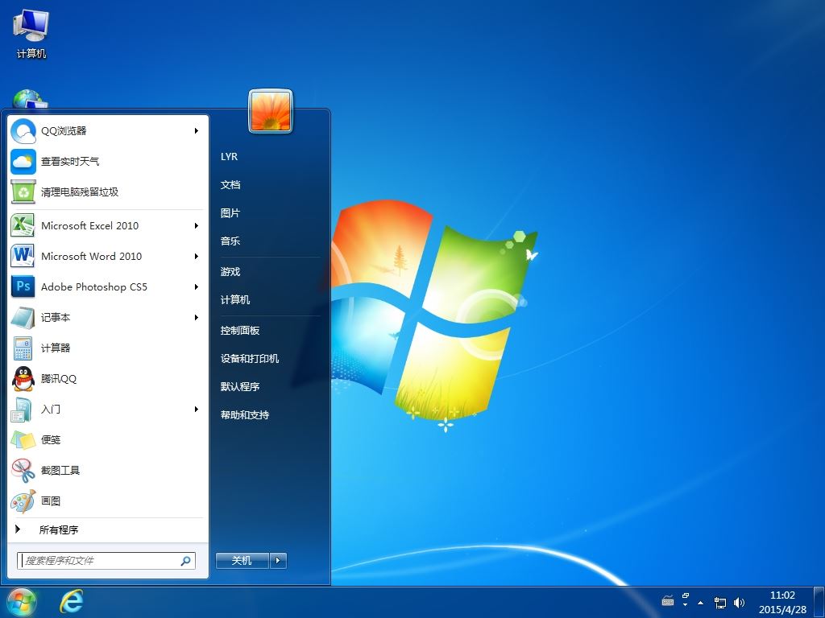The image size is (825, 618).
Task: Open 图片 pictures from Start menu
Action: pos(230,212)
